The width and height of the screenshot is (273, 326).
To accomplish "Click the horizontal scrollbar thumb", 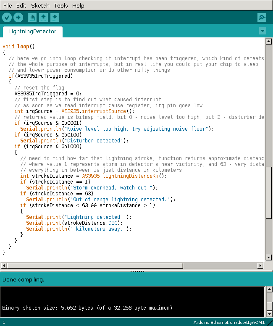I will [x=95, y=266].
